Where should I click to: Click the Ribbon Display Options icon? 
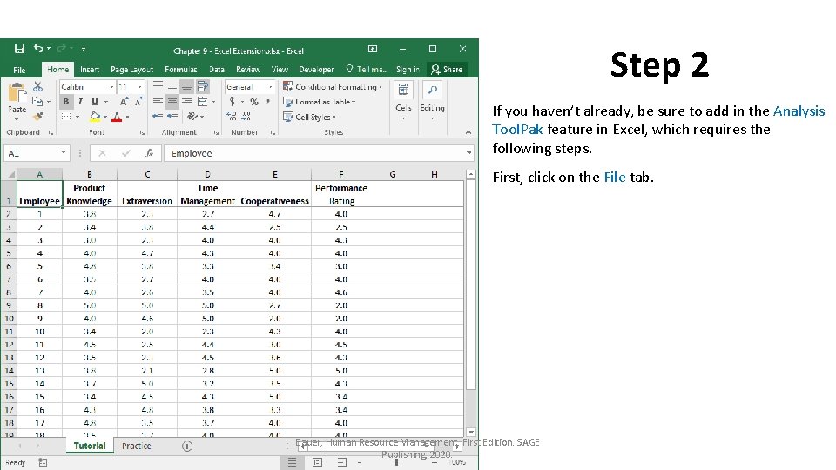coord(373,49)
